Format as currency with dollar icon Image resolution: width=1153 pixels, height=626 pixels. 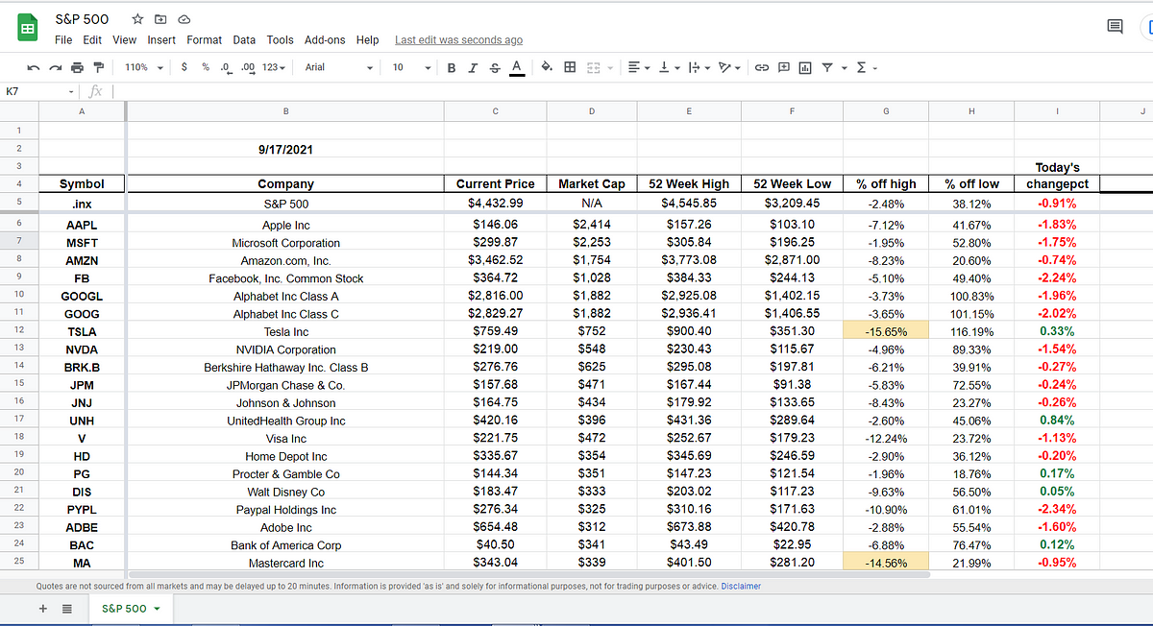184,67
